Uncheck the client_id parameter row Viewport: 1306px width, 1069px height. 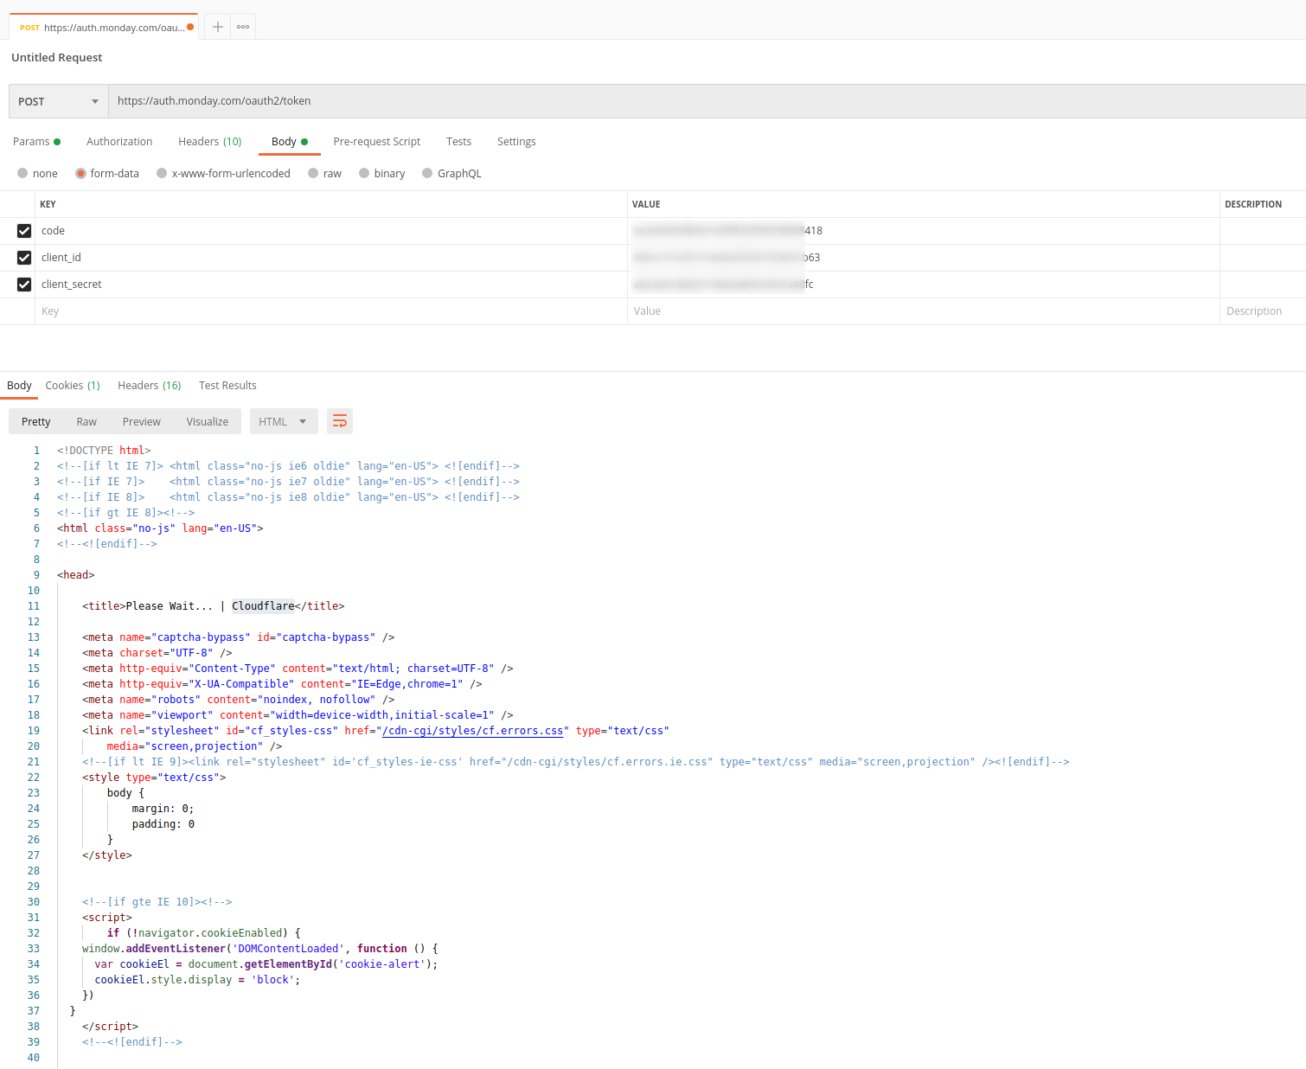(x=24, y=258)
